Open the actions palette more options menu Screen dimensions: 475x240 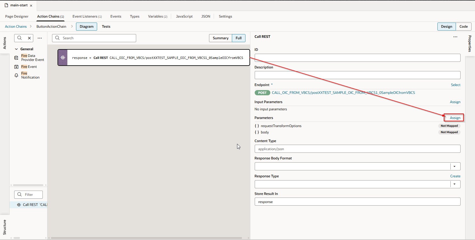pyautogui.click(x=40, y=38)
